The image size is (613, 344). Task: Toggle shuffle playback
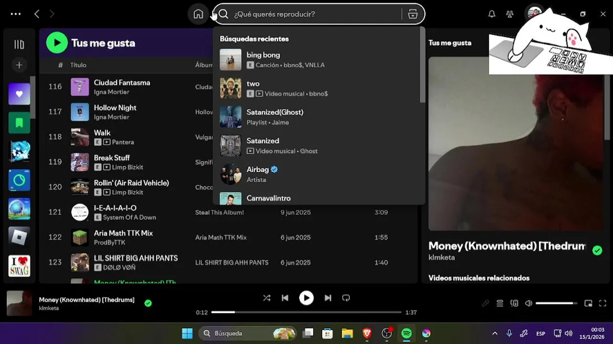click(267, 298)
